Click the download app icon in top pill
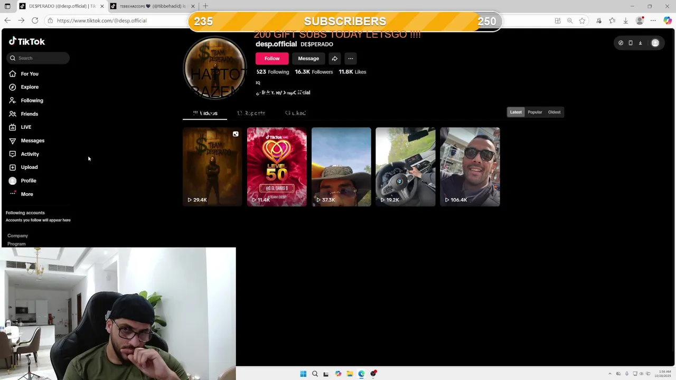The height and width of the screenshot is (380, 676). (x=640, y=43)
